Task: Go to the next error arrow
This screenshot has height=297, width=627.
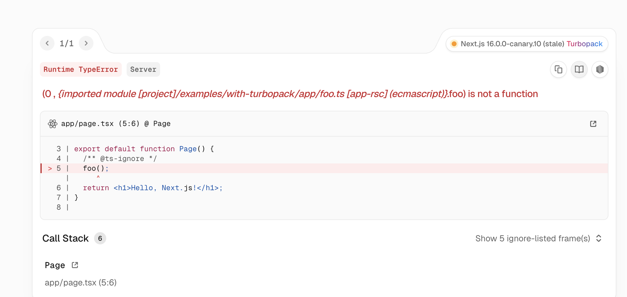Action: (86, 44)
